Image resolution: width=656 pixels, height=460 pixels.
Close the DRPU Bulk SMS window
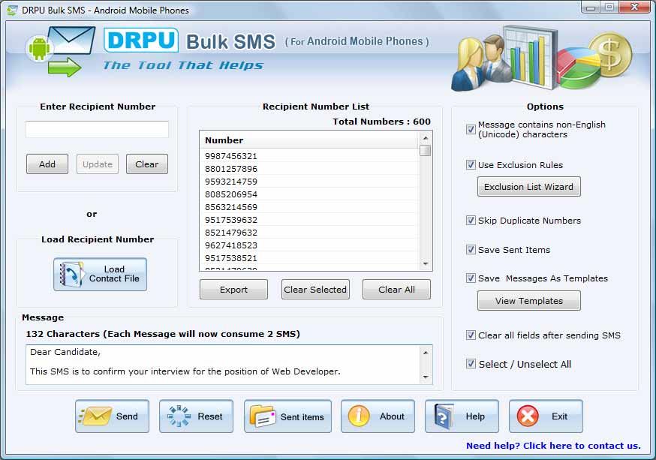[x=634, y=7]
